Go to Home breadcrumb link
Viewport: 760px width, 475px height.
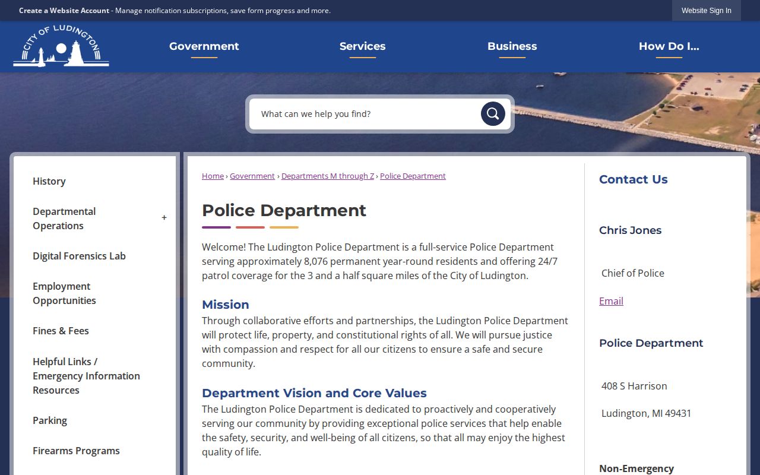(x=213, y=176)
